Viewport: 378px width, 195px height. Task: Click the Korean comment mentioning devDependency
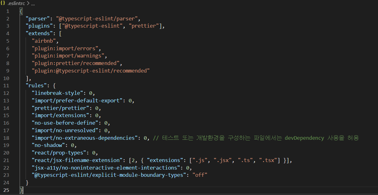pyautogui.click(x=256, y=138)
